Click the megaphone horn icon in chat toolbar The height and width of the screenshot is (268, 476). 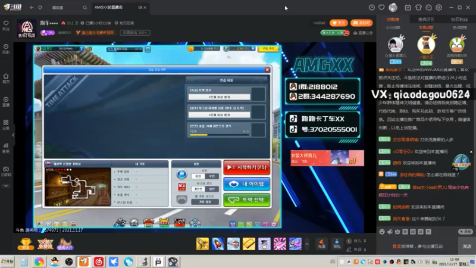click(x=390, y=232)
